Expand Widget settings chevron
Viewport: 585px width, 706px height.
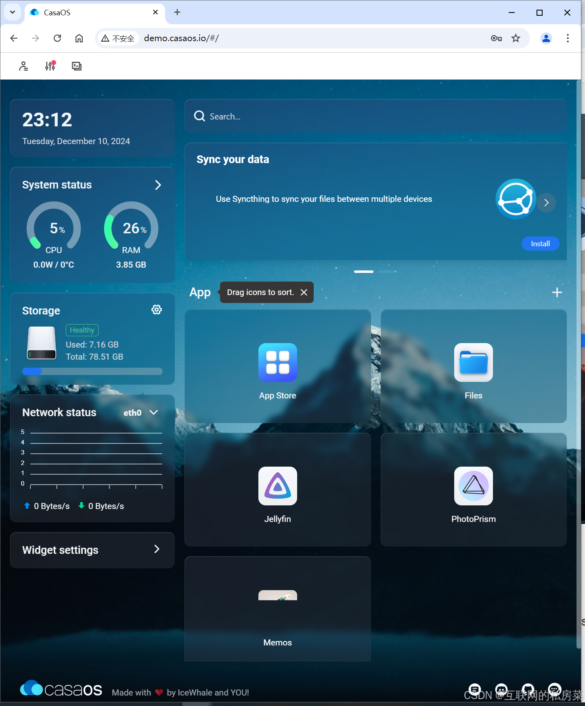(x=157, y=549)
